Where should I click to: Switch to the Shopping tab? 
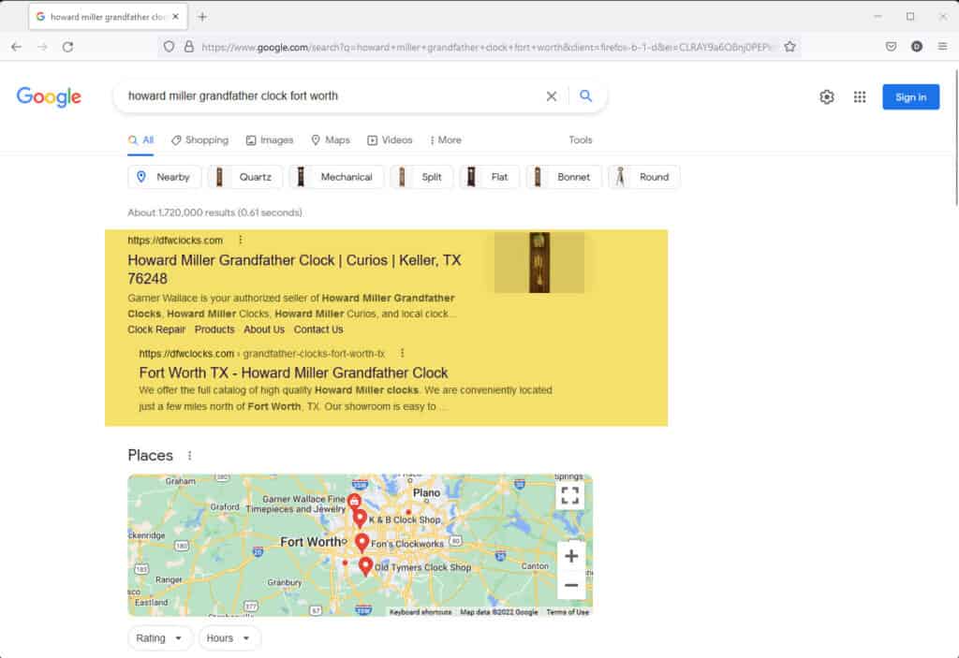(x=200, y=140)
